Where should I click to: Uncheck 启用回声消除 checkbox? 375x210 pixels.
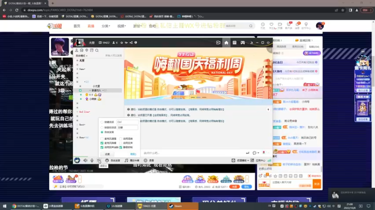point(102,147)
